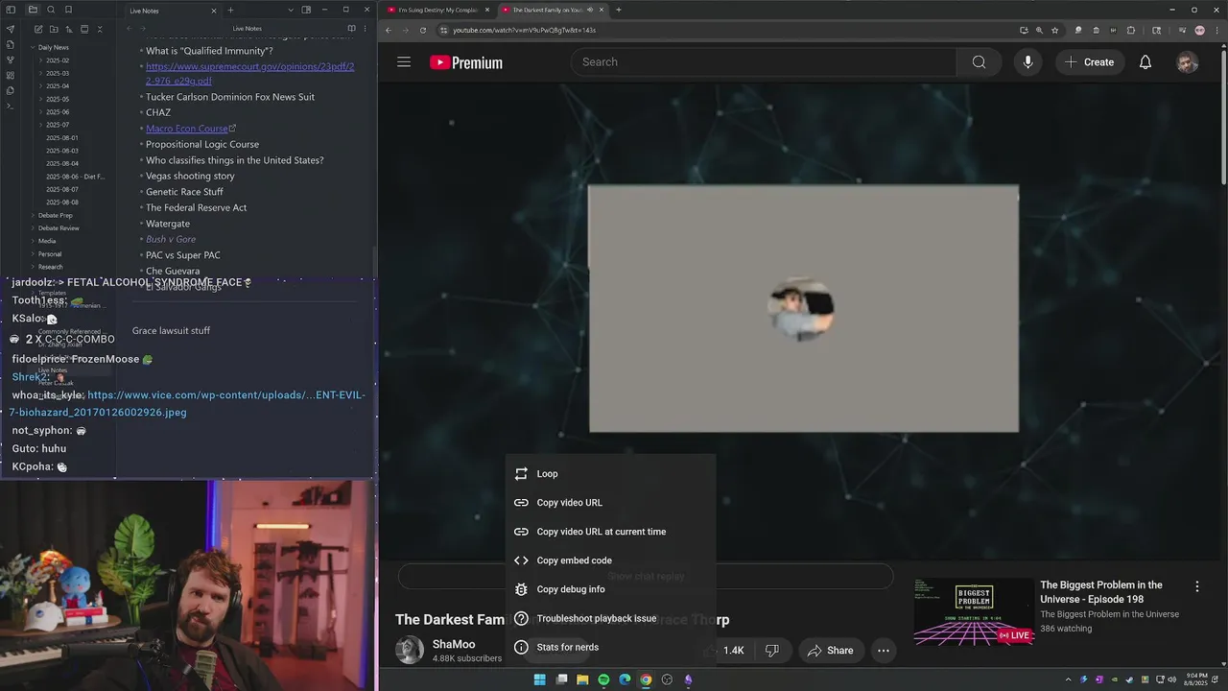Open the vice.com link in chat overlay

188,403
